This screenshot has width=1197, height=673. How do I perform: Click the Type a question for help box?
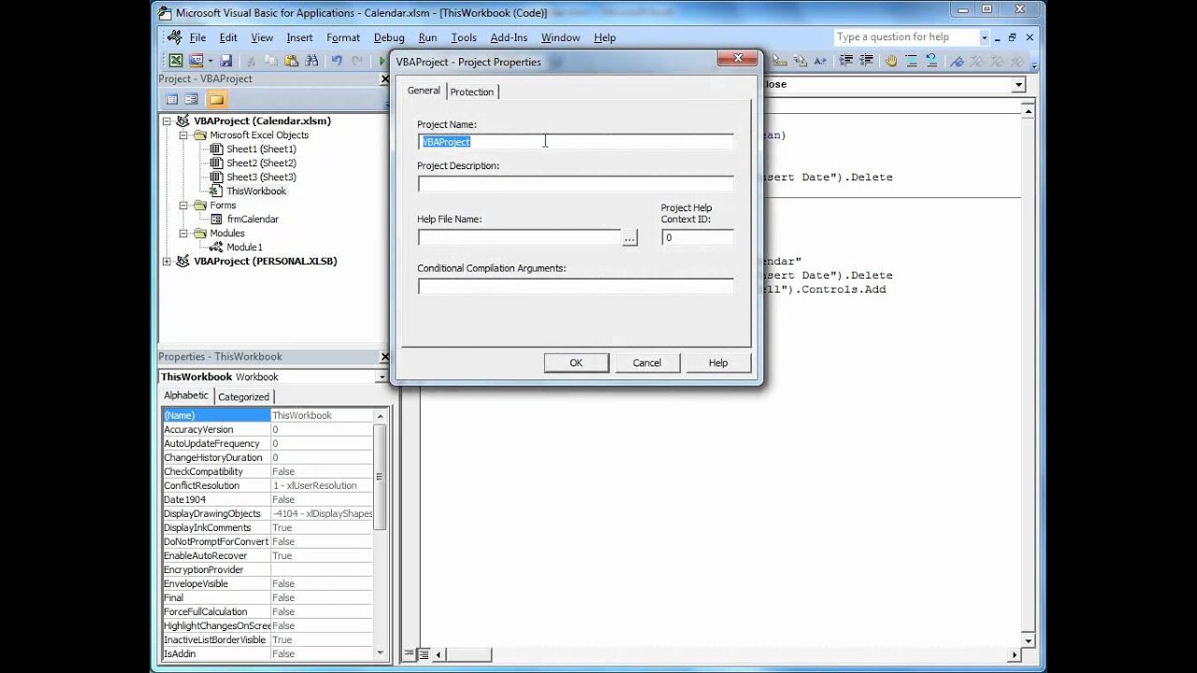(x=905, y=37)
